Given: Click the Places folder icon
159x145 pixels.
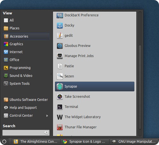Looking at the screenshot, I should click(6, 28).
